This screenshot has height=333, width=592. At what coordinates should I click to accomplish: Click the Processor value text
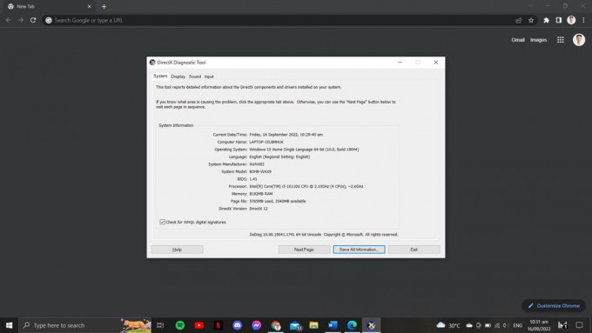(306, 186)
